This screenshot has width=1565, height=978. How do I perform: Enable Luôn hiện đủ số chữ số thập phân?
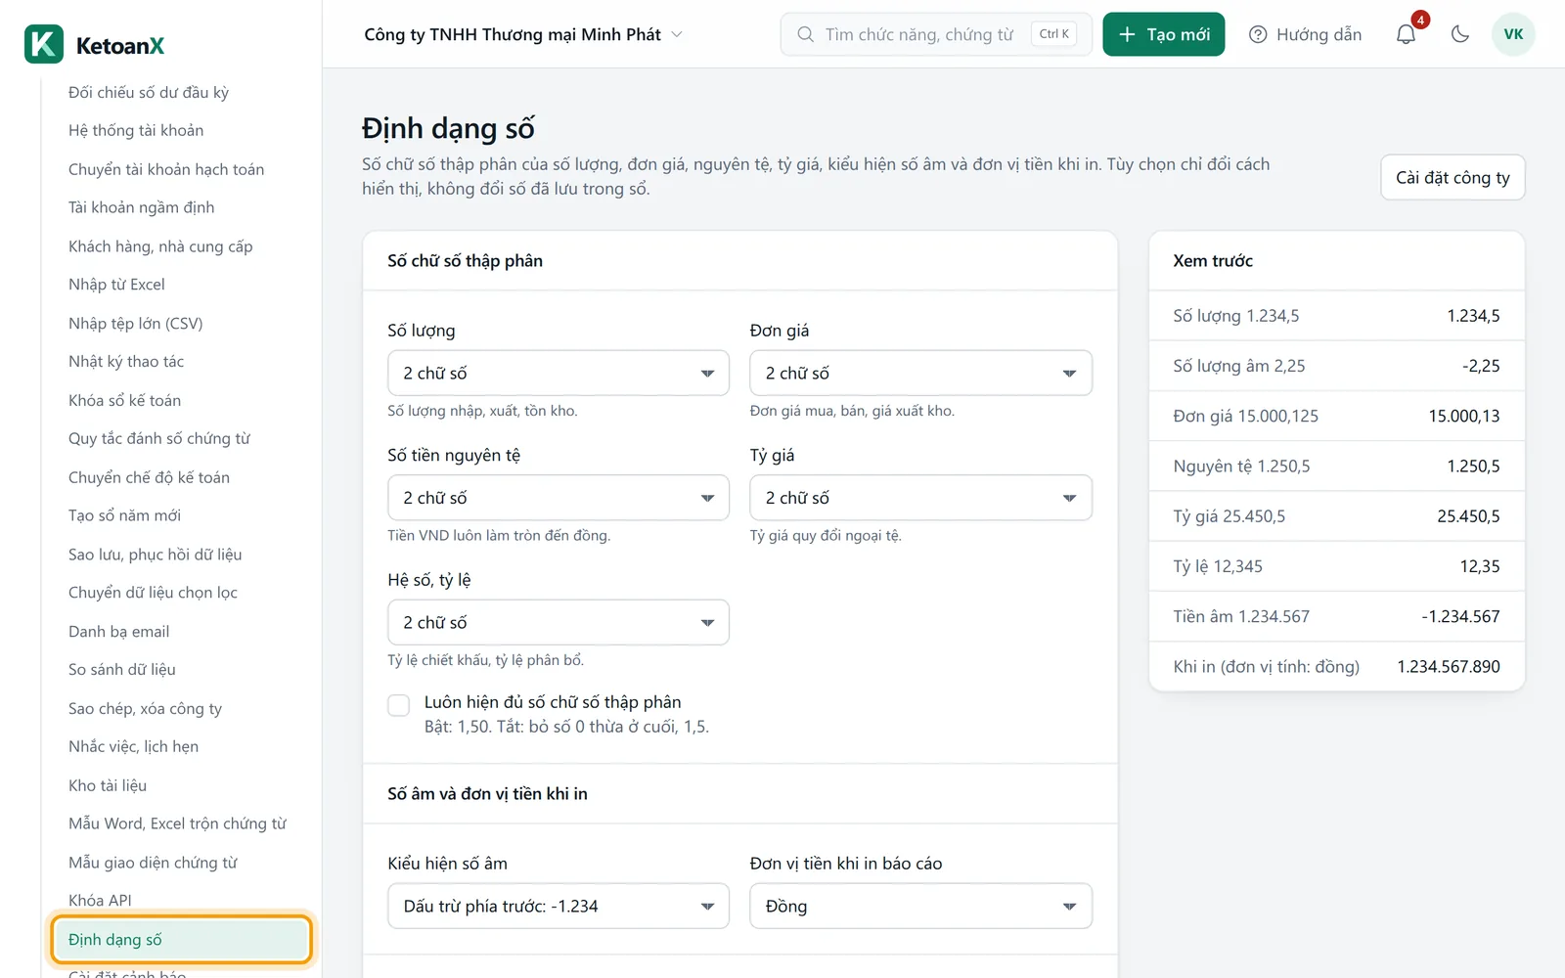tap(399, 705)
